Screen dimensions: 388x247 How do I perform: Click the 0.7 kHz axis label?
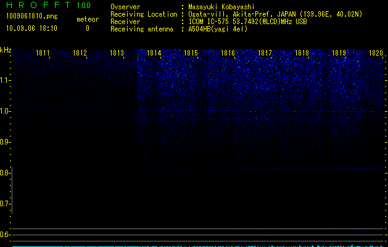4,204
